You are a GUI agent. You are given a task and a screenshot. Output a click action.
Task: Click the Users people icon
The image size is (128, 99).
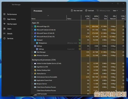click(x=4, y=29)
